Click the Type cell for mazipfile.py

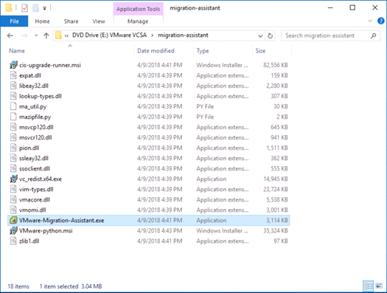[205, 117]
